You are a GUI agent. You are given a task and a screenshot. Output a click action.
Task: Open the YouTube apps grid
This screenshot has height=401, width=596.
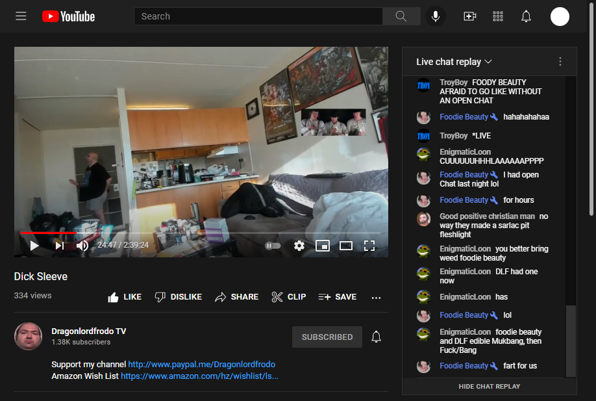point(498,16)
